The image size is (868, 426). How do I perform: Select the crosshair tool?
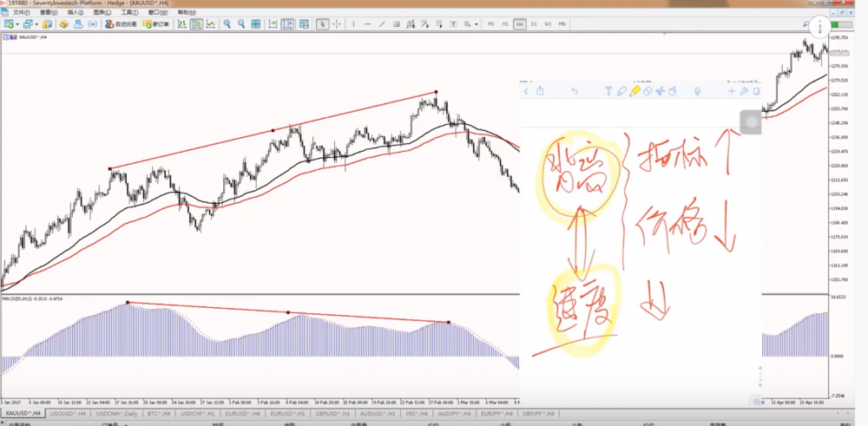coord(337,24)
